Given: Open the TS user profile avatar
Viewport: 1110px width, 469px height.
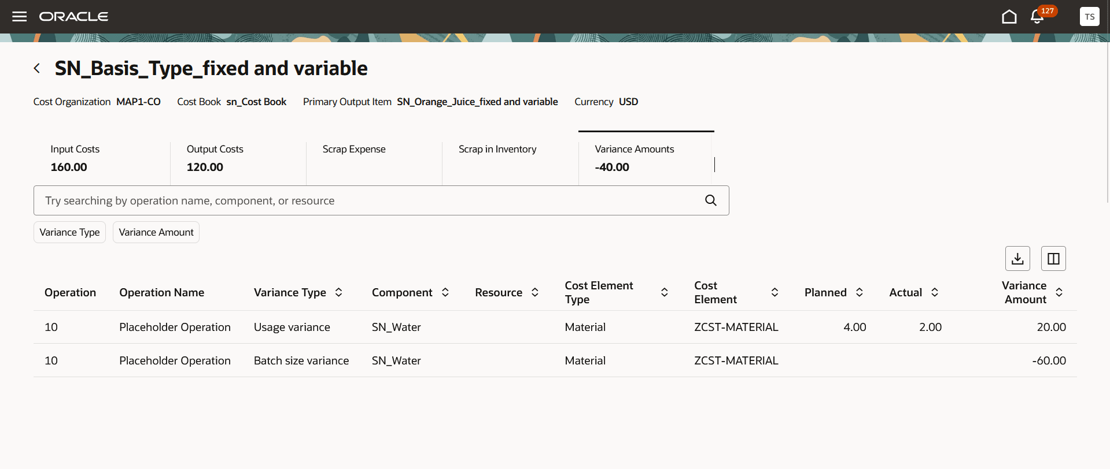Looking at the screenshot, I should click(1089, 17).
